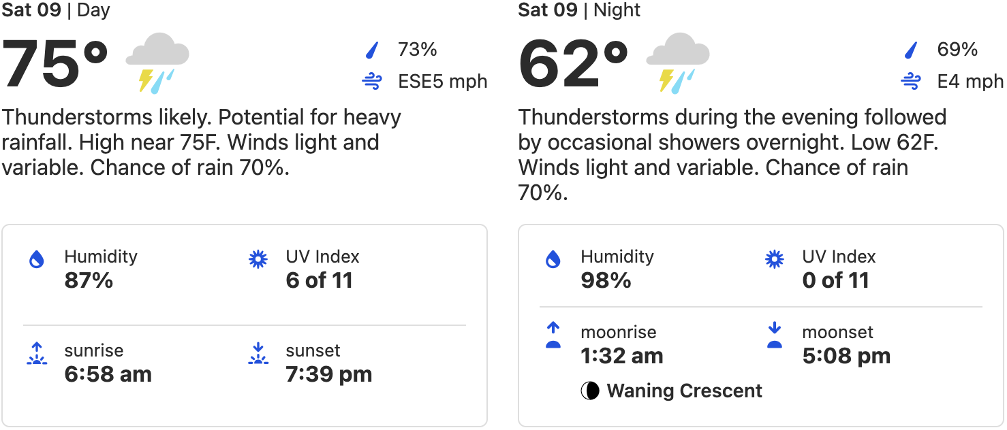Click the moonset icon
The height and width of the screenshot is (430, 1007).
pyautogui.click(x=775, y=335)
